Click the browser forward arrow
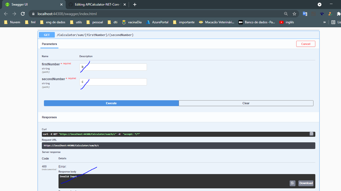The height and width of the screenshot is (191, 341). point(14,14)
